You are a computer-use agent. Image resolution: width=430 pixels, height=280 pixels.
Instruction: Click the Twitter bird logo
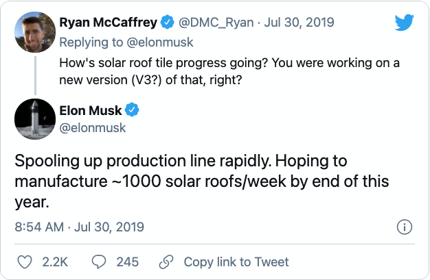click(405, 23)
